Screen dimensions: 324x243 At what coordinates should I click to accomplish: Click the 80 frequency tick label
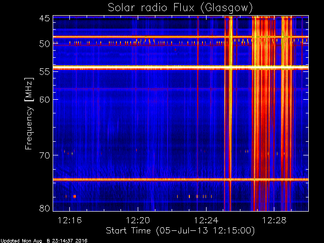[45, 208]
